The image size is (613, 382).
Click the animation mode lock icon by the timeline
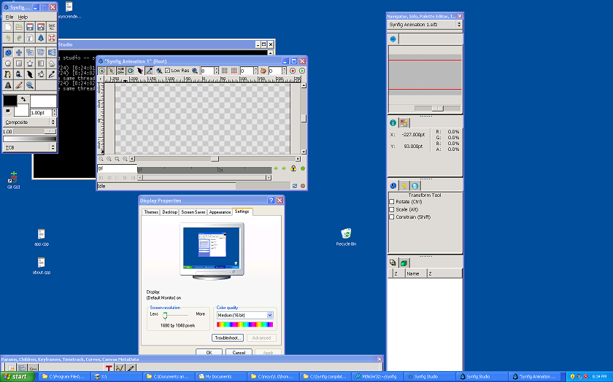293,168
